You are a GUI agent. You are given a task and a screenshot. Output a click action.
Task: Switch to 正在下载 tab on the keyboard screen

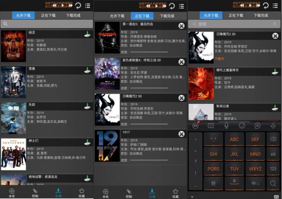[x=236, y=15]
